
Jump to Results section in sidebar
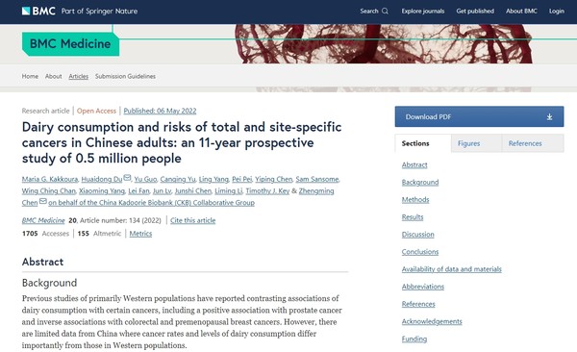tap(413, 217)
